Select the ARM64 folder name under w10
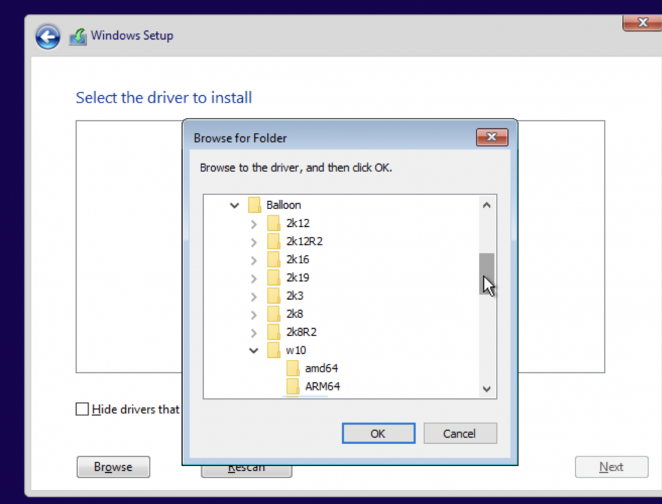The width and height of the screenshot is (662, 504). 322,386
